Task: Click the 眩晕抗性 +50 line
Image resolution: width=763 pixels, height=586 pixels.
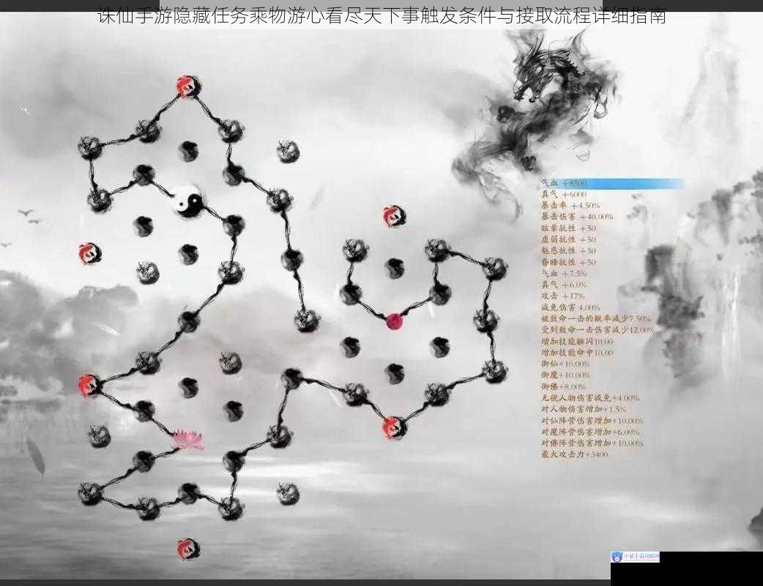Action: click(568, 228)
